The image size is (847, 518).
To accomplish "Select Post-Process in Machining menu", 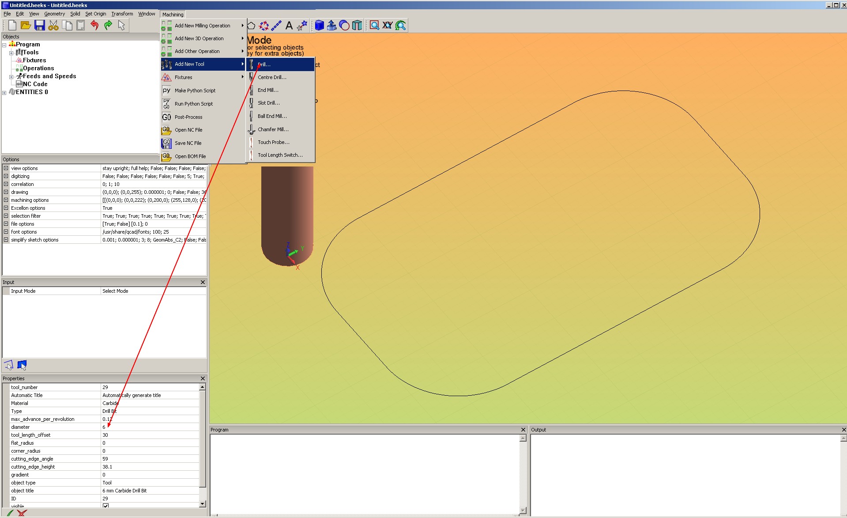I will tap(188, 117).
